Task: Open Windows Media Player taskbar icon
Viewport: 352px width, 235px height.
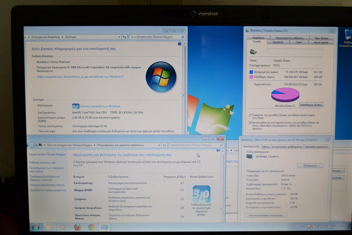Action: (x=63, y=227)
